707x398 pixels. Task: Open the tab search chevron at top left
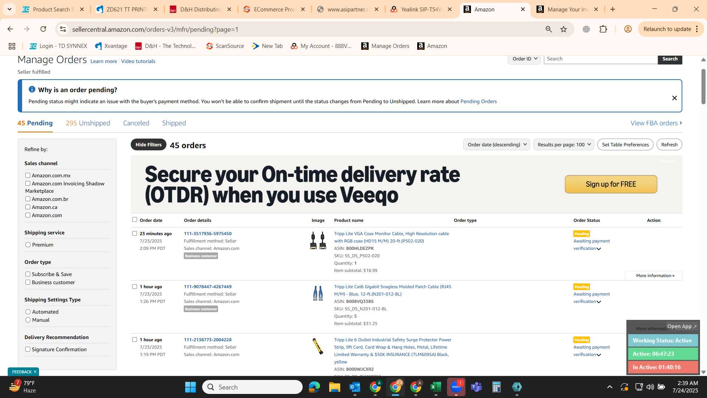click(x=9, y=9)
